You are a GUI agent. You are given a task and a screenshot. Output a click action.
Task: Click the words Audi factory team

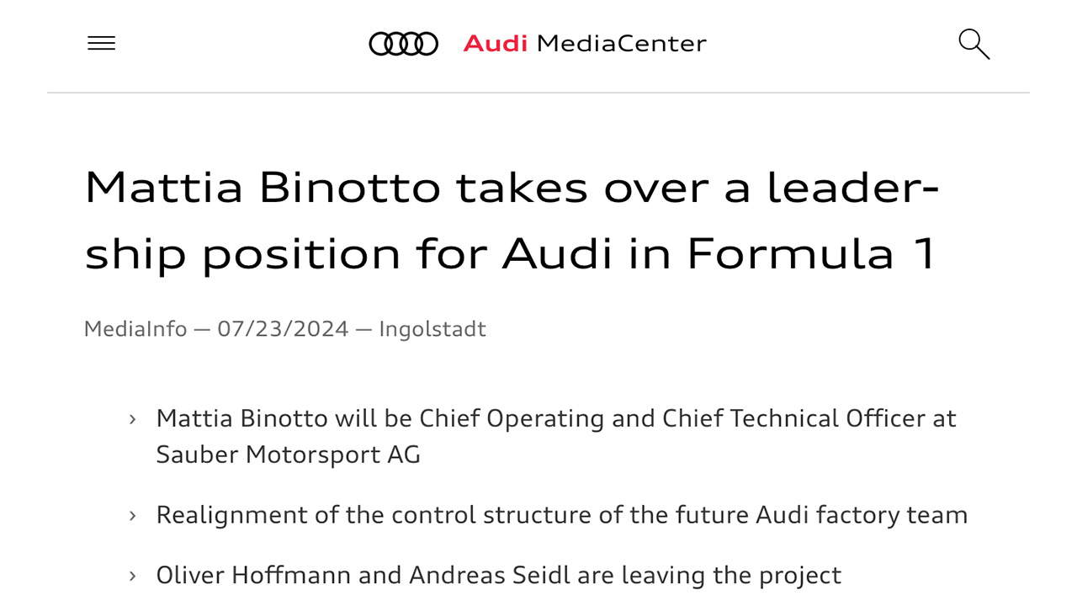(x=862, y=514)
